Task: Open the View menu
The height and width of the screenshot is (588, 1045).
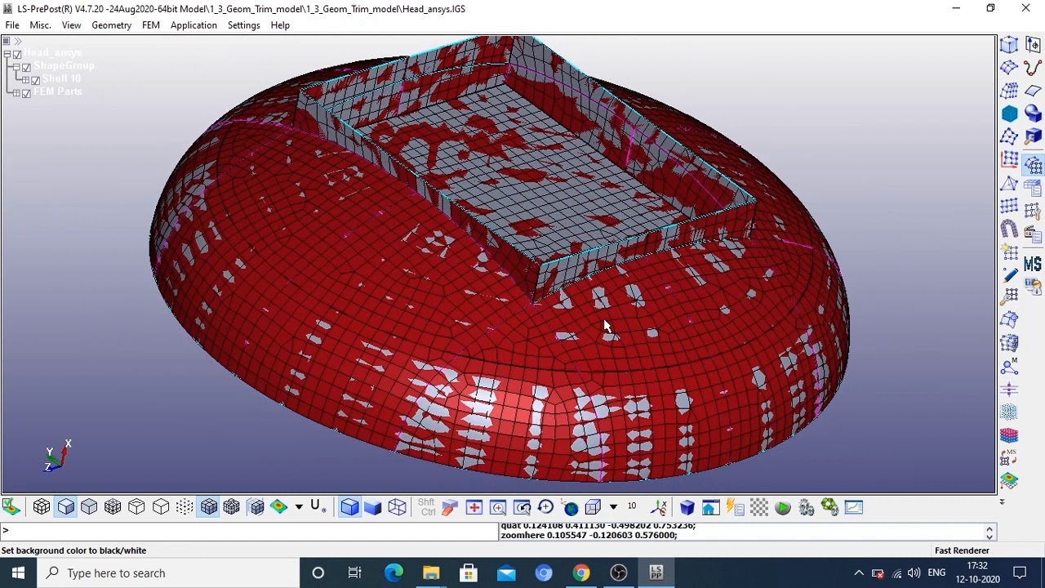Action: point(71,25)
